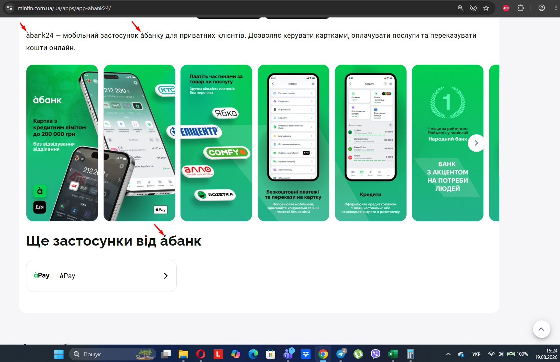Viewport: 560px width, 362px height.
Task: Click the OneDrive cloud tray icon
Action: pyautogui.click(x=461, y=354)
